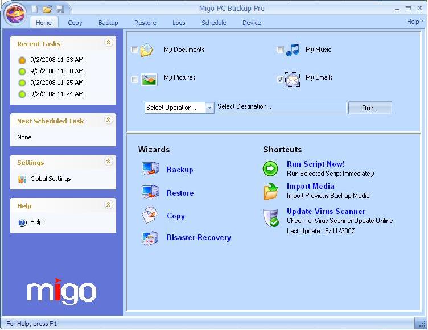Select recent task 9/2/2008 11:25 AM
Image resolution: width=428 pixels, height=330 pixels.
click(57, 82)
